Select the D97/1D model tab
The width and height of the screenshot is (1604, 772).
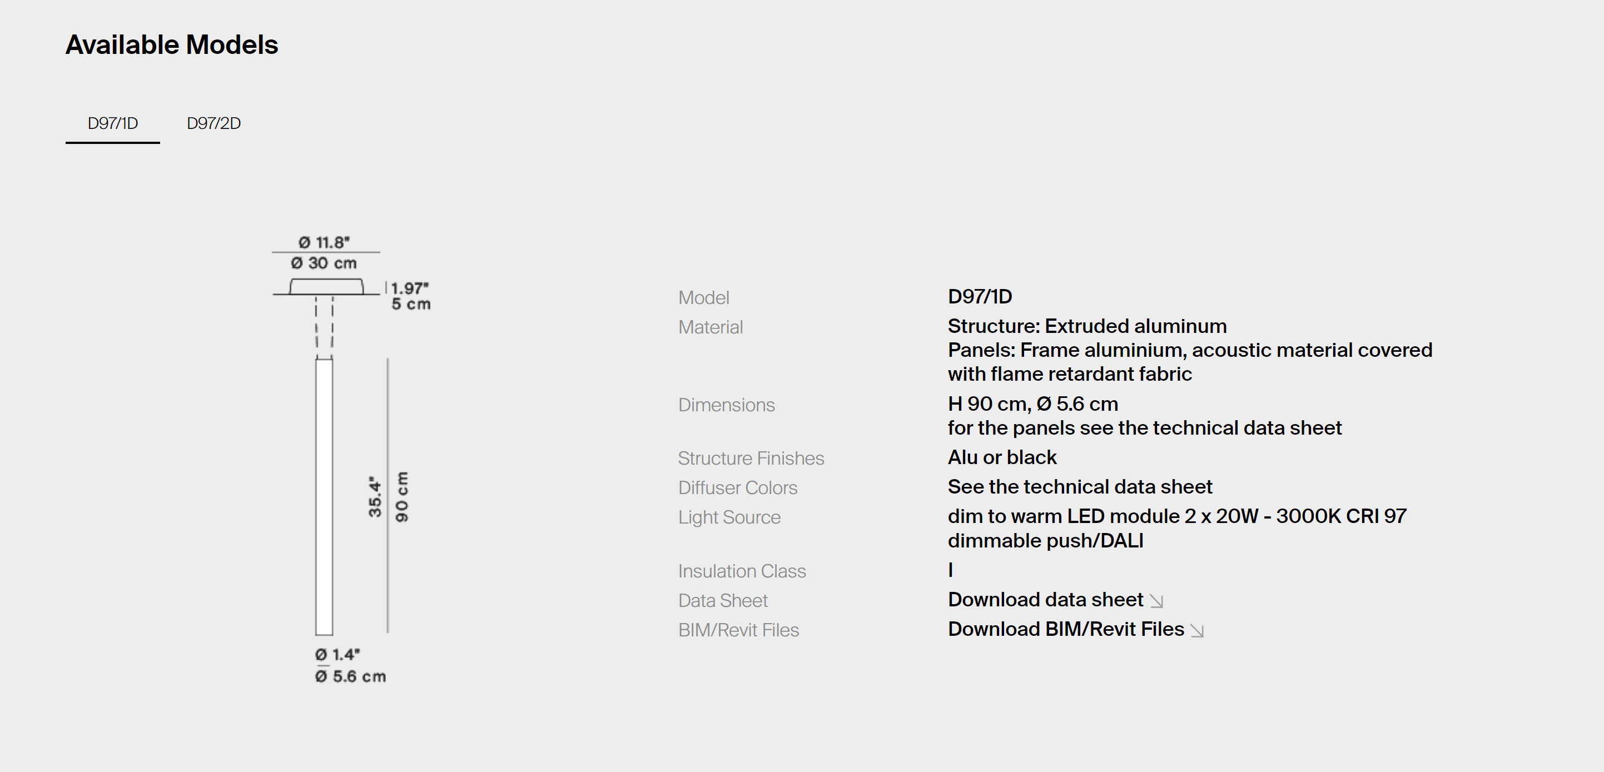pos(113,123)
